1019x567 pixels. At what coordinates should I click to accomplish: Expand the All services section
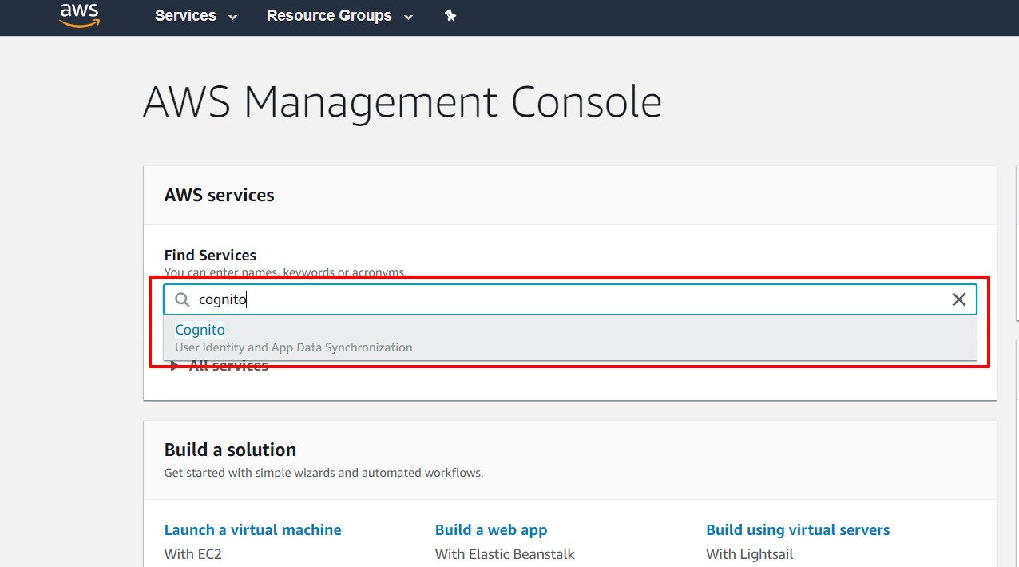coord(228,364)
